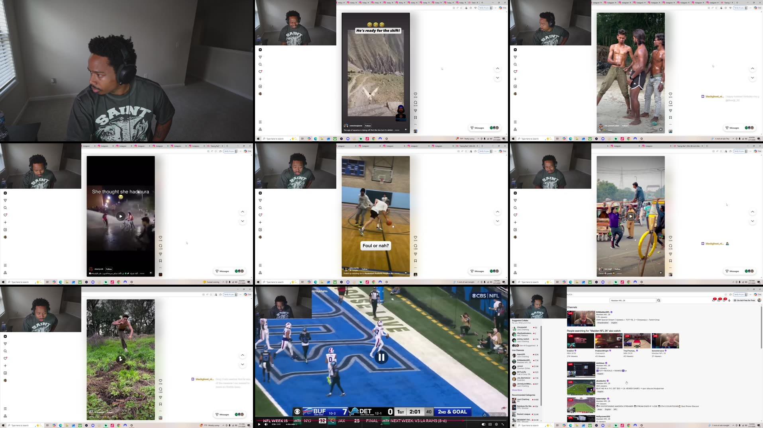Like the 'Foul or nah?' reel with the heart
The image size is (763, 428).
(416, 237)
